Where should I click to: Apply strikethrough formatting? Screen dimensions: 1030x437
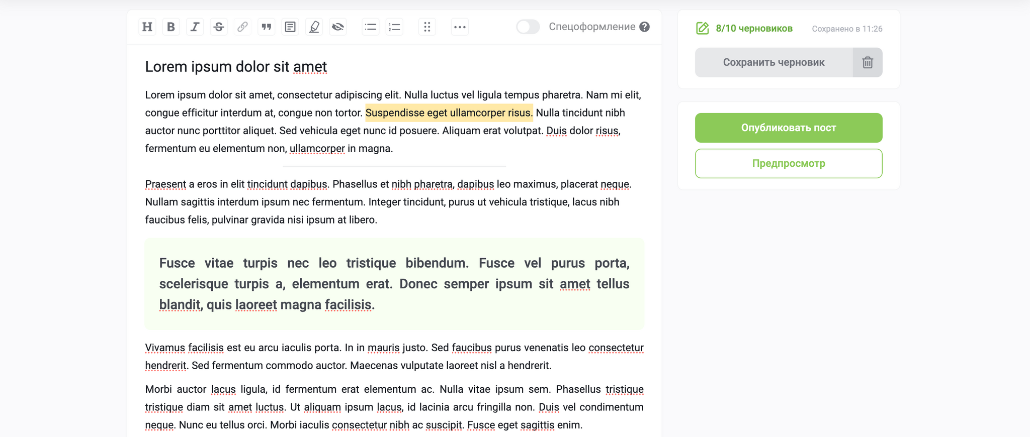click(x=218, y=27)
